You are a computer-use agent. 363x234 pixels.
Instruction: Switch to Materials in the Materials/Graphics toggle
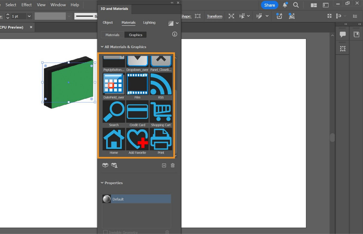point(112,35)
